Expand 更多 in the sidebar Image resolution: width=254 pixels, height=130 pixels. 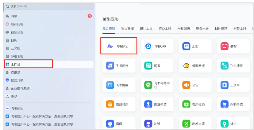pos(14,96)
